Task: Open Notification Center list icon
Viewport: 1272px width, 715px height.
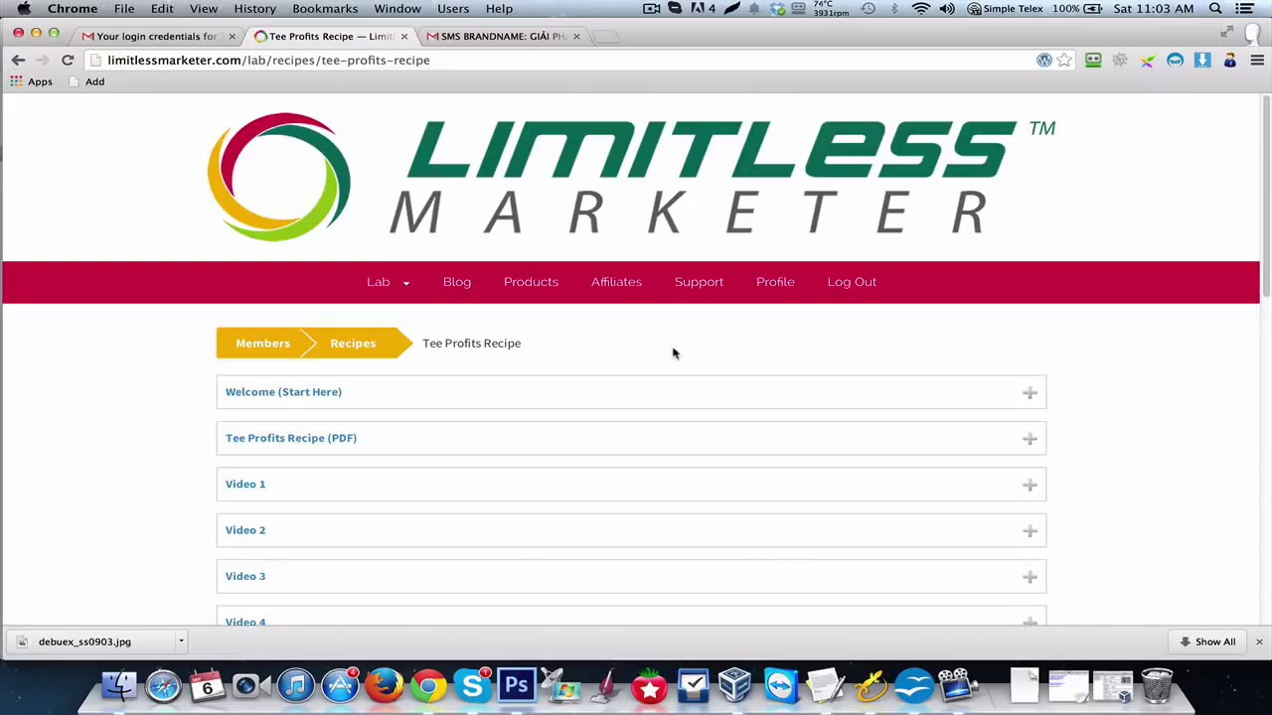Action: [x=1244, y=9]
